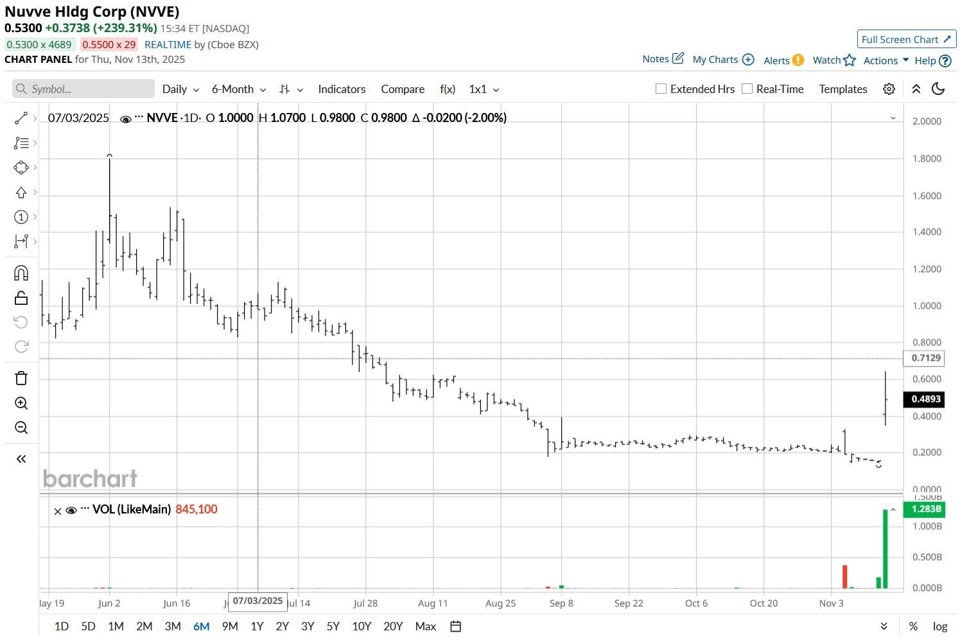
Task: Hide the VOL indicator eye
Action: coord(71,510)
